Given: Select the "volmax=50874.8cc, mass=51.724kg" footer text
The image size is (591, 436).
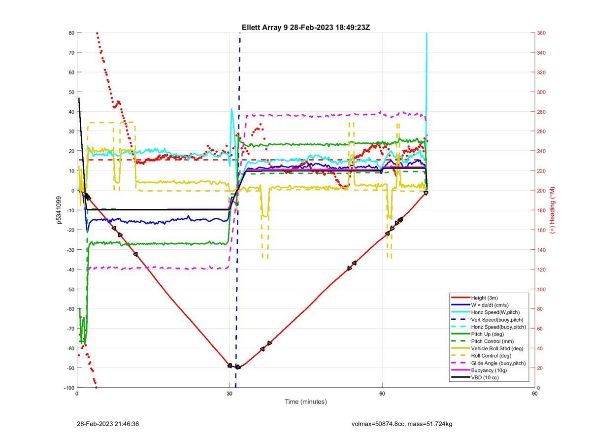Looking at the screenshot, I should [402, 424].
